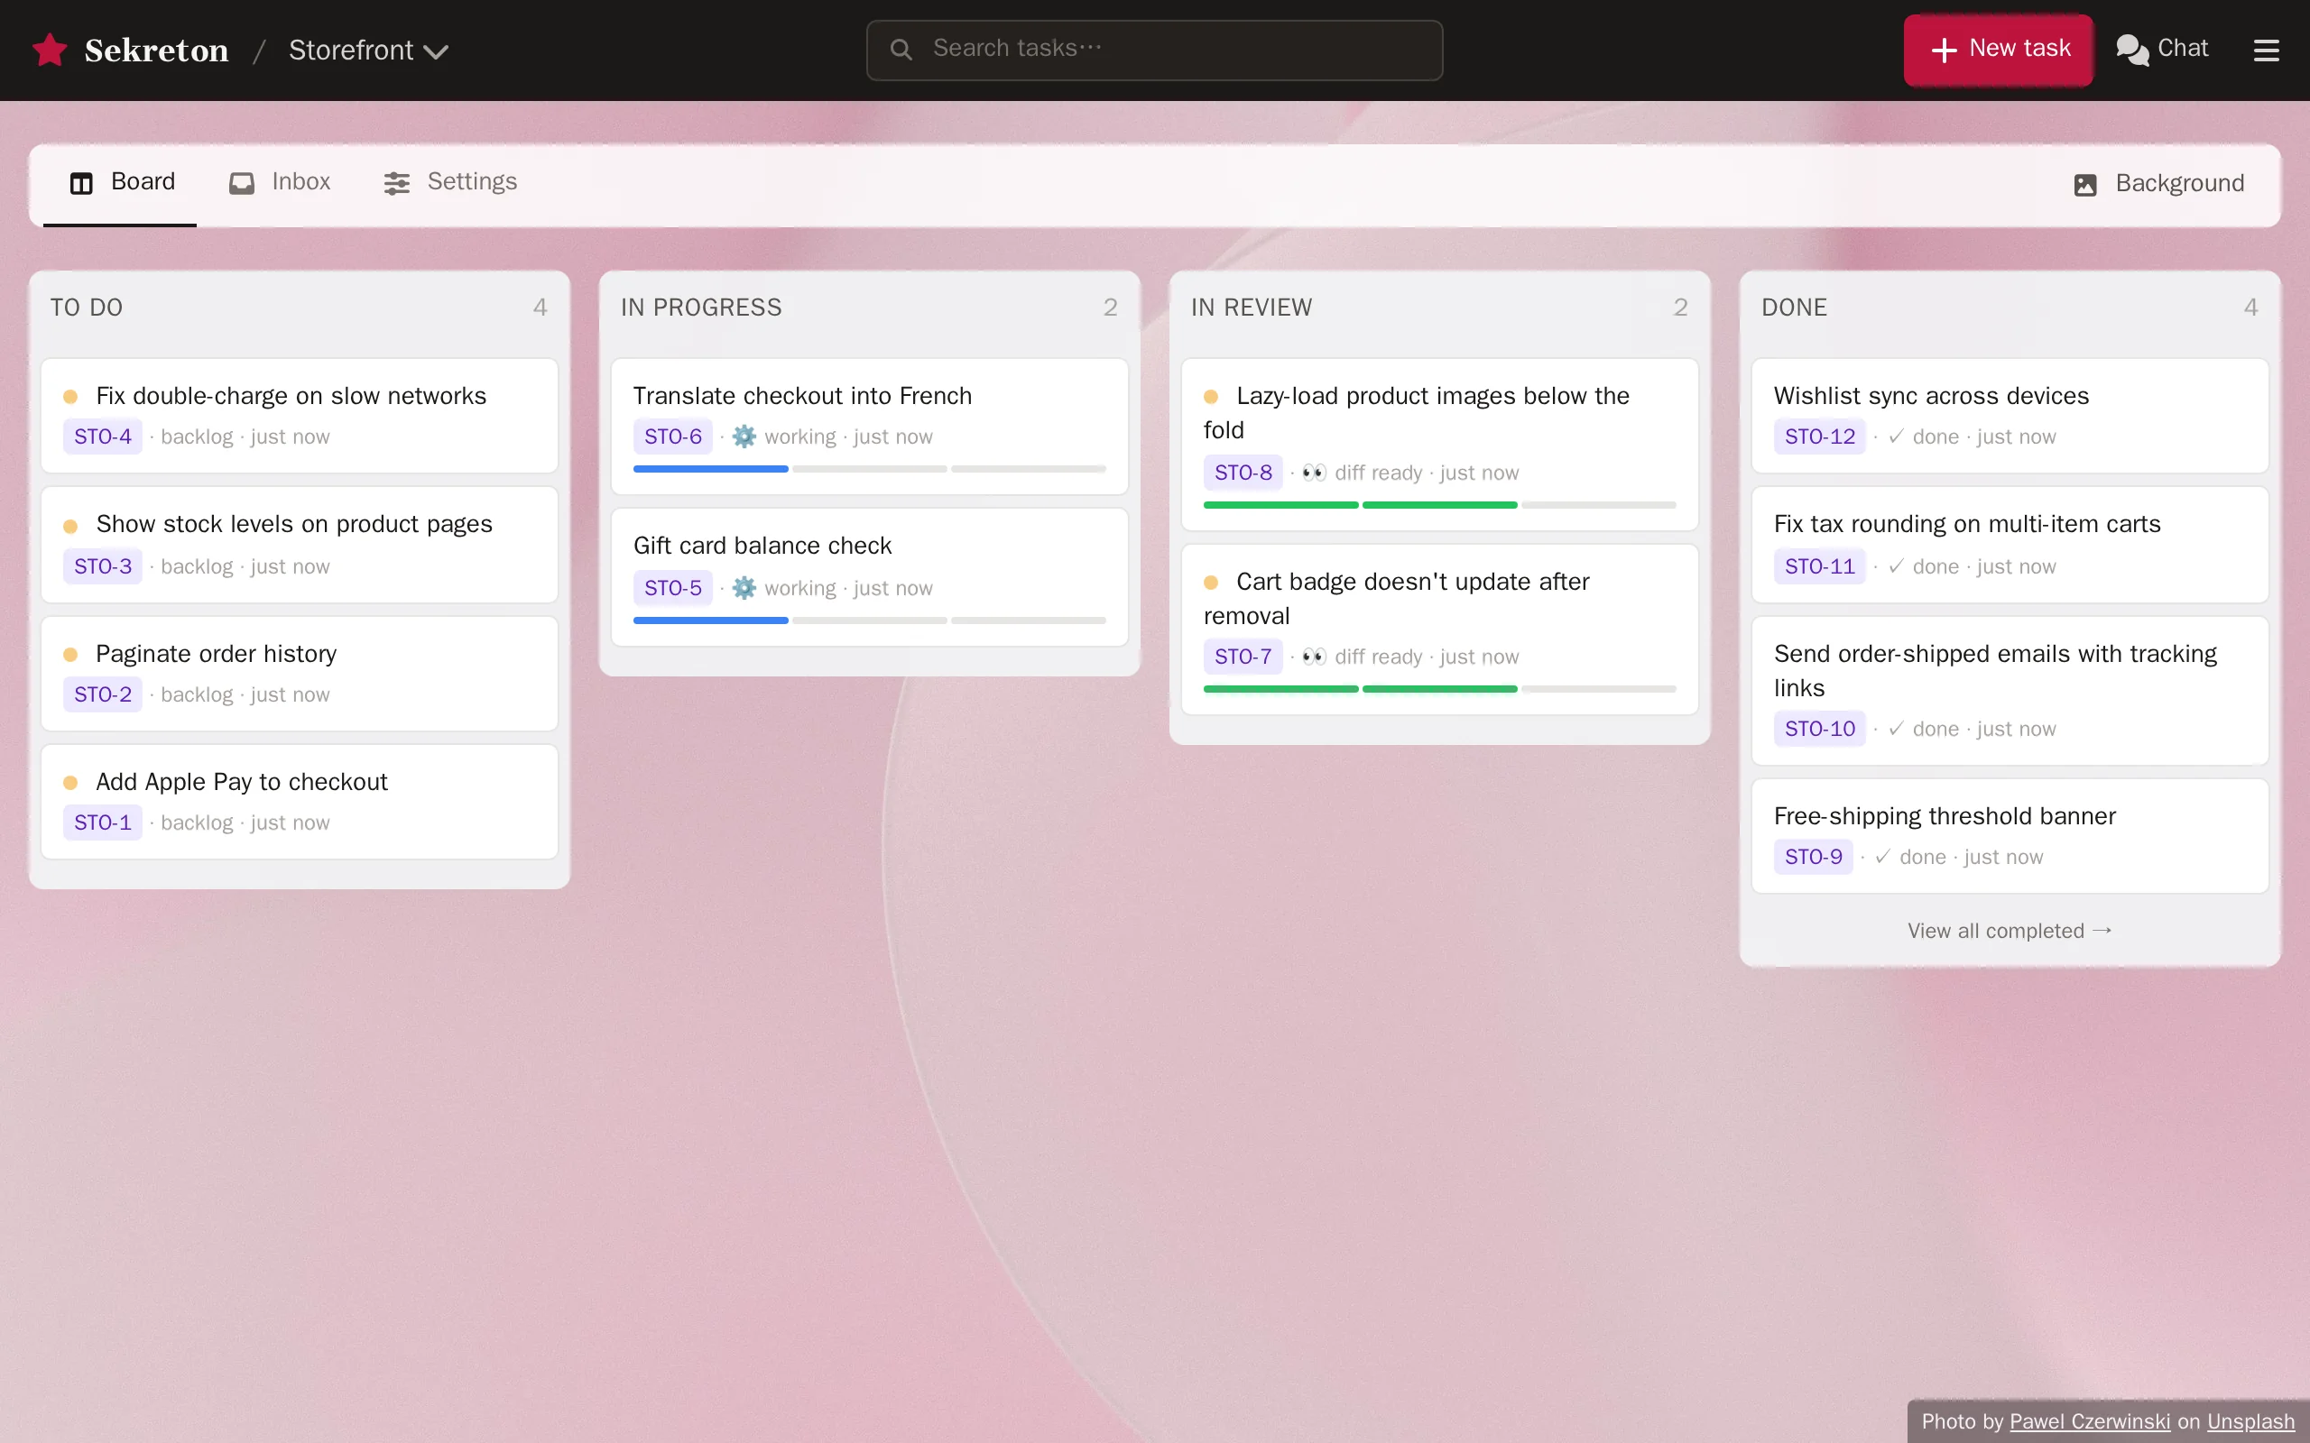Open the Free-shipping threshold banner task
The width and height of the screenshot is (2310, 1443).
(x=2010, y=836)
